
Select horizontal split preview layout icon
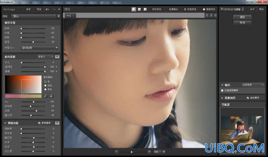140,9
